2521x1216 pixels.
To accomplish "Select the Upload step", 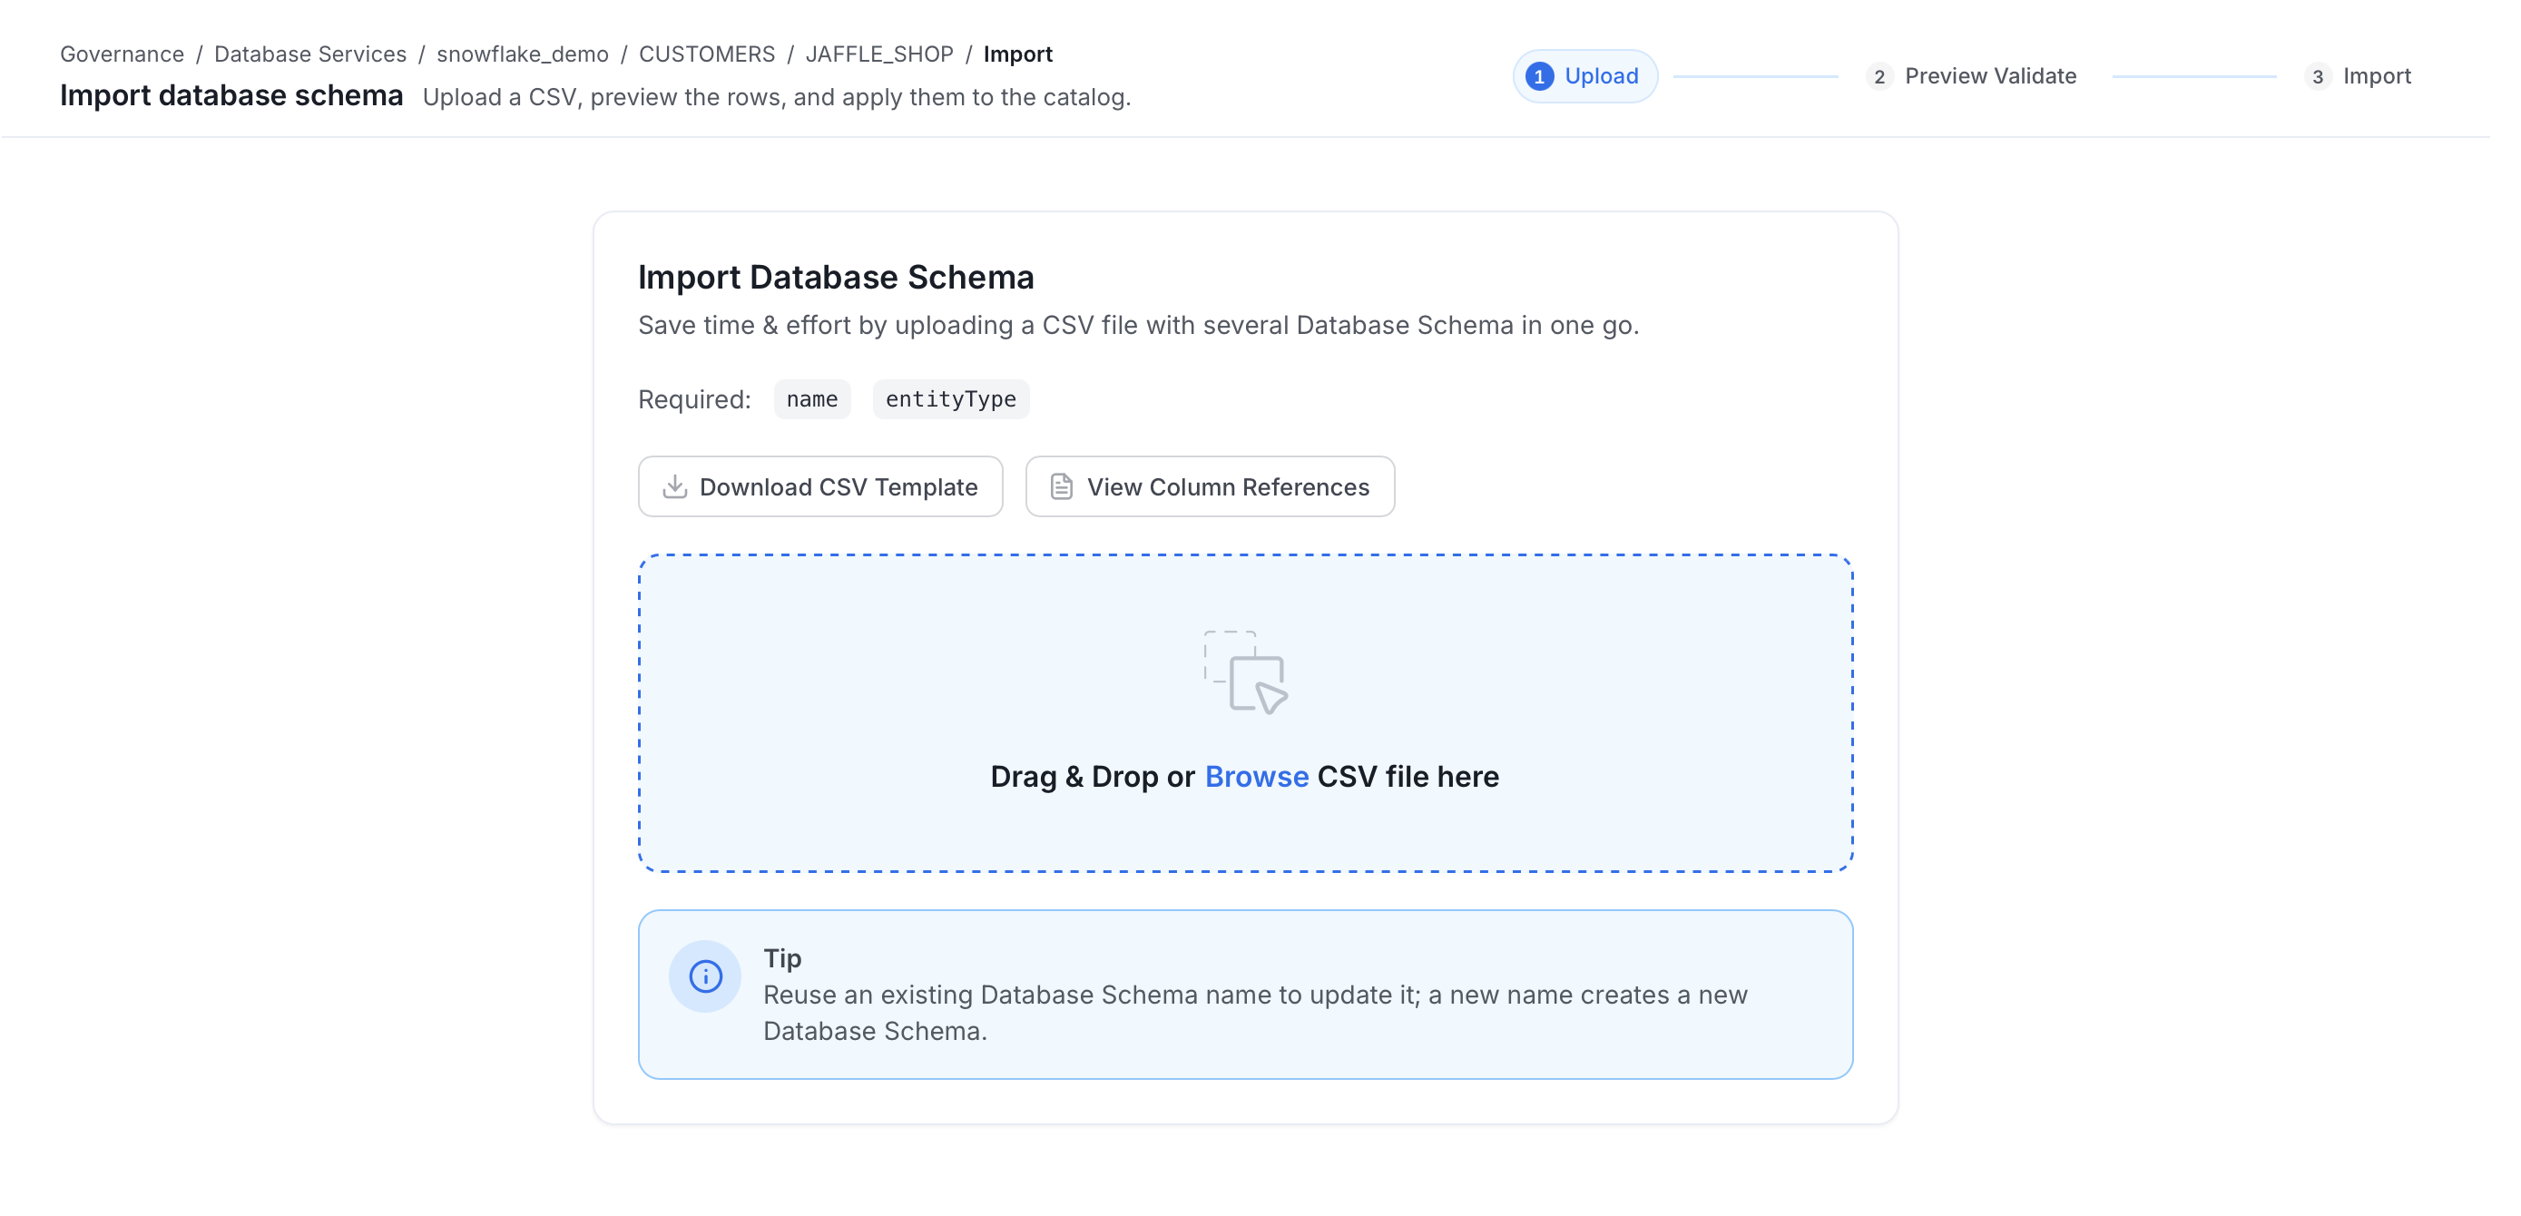I will 1584,76.
